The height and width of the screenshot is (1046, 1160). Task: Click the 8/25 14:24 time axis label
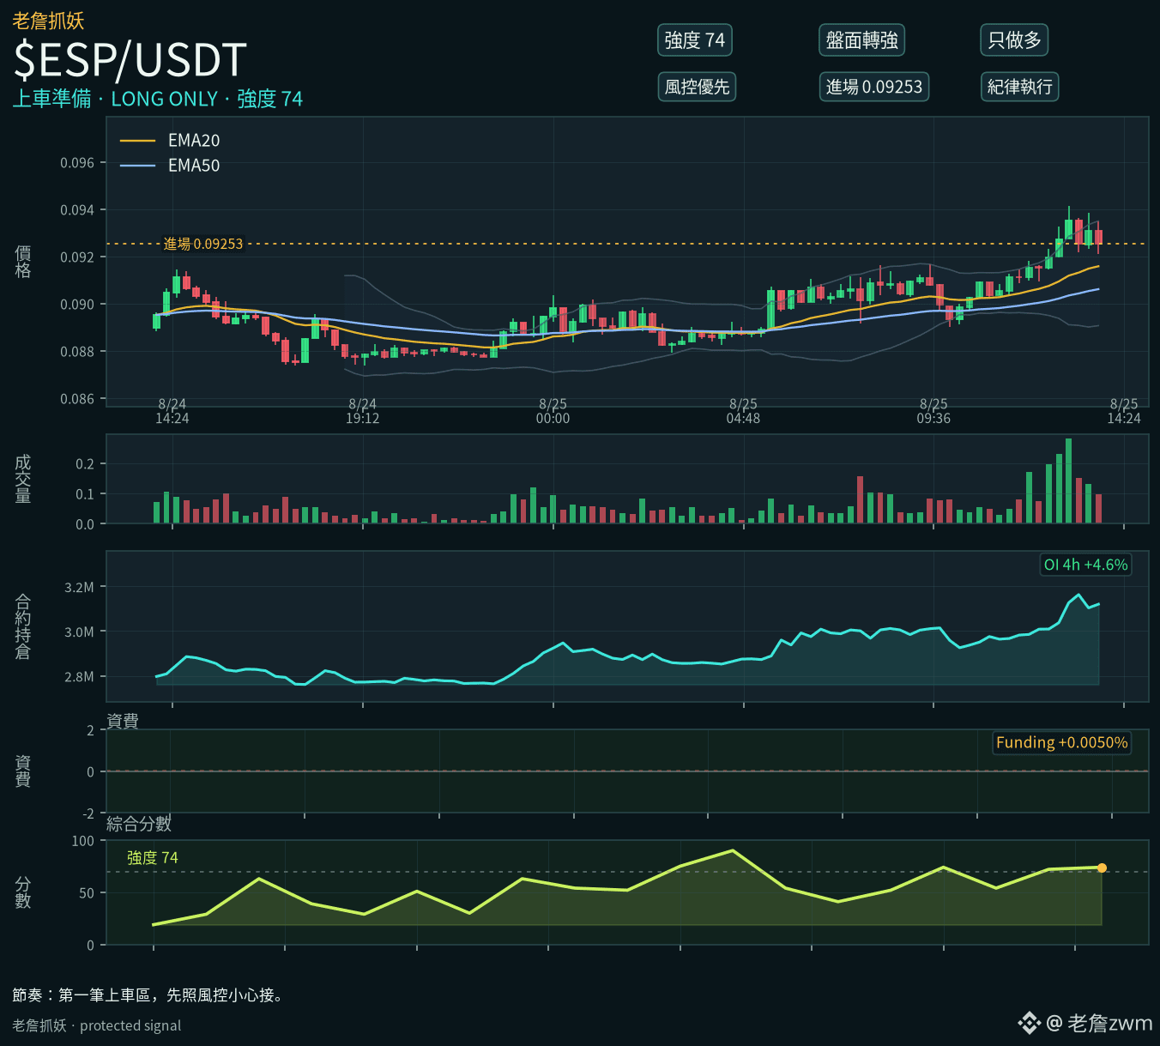tap(1124, 411)
